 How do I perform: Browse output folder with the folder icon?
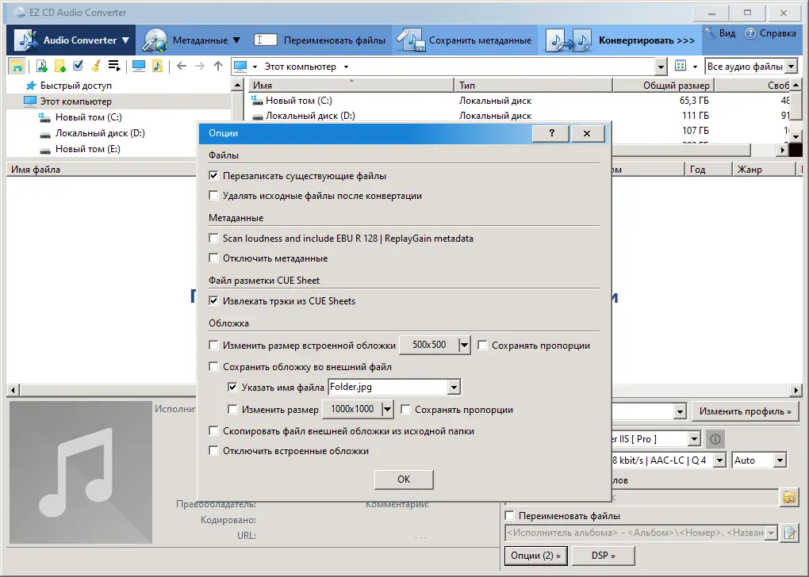pos(790,497)
